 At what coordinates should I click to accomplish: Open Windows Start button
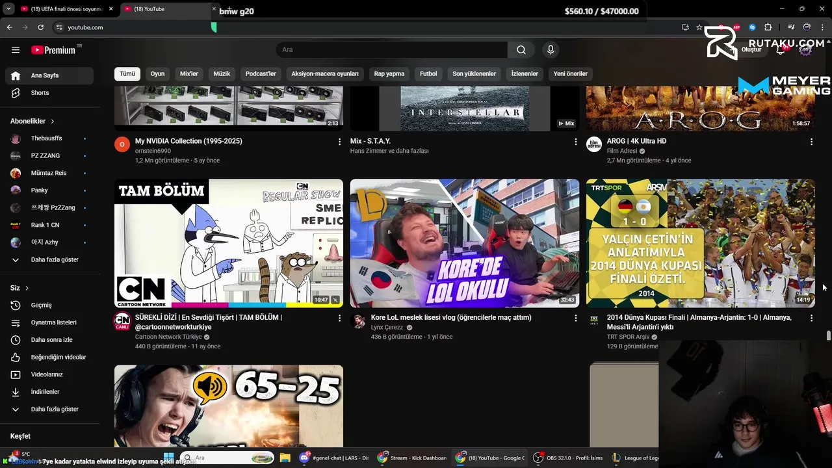tap(169, 458)
